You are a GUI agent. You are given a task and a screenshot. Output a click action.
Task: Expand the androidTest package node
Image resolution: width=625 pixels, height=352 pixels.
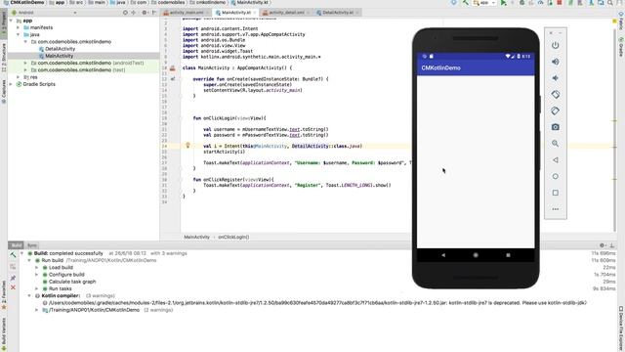25,63
